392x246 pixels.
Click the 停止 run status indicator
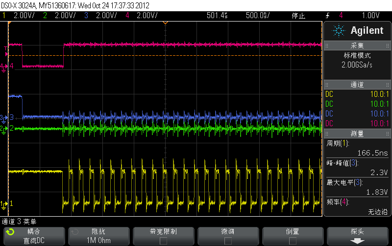point(298,16)
